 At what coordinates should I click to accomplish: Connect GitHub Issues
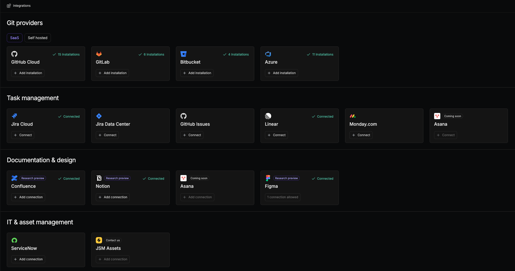click(192, 135)
